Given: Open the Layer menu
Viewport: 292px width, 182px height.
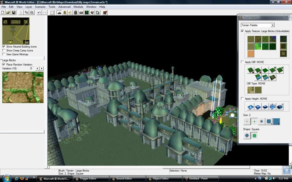Looking at the screenshot, I should [29, 7].
